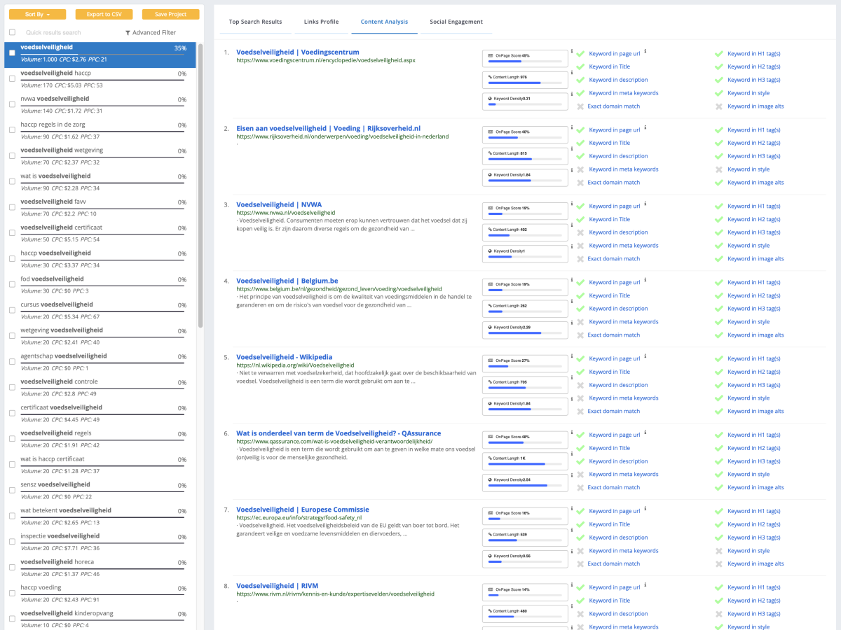Open 'Voedselveiligheid - Wikipedia' result link

pos(284,357)
